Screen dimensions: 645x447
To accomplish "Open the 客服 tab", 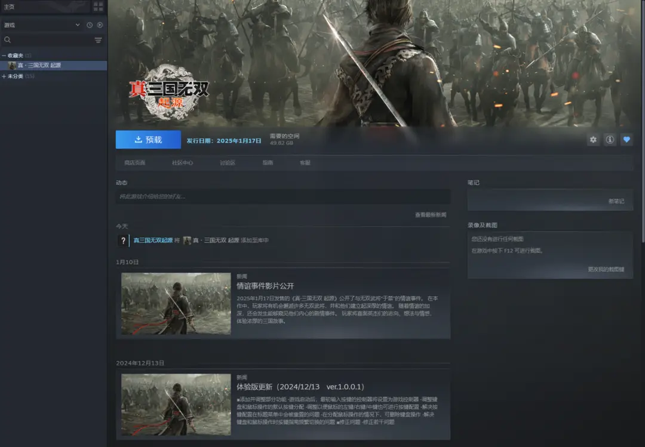I will tap(305, 163).
